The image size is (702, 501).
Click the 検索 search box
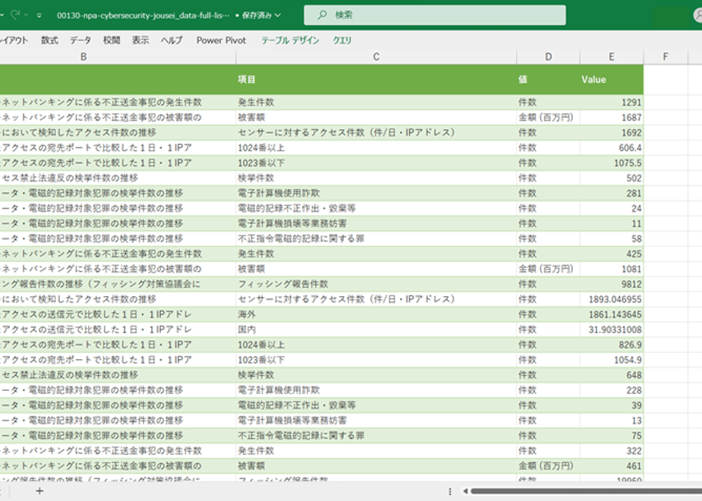pyautogui.click(x=435, y=15)
